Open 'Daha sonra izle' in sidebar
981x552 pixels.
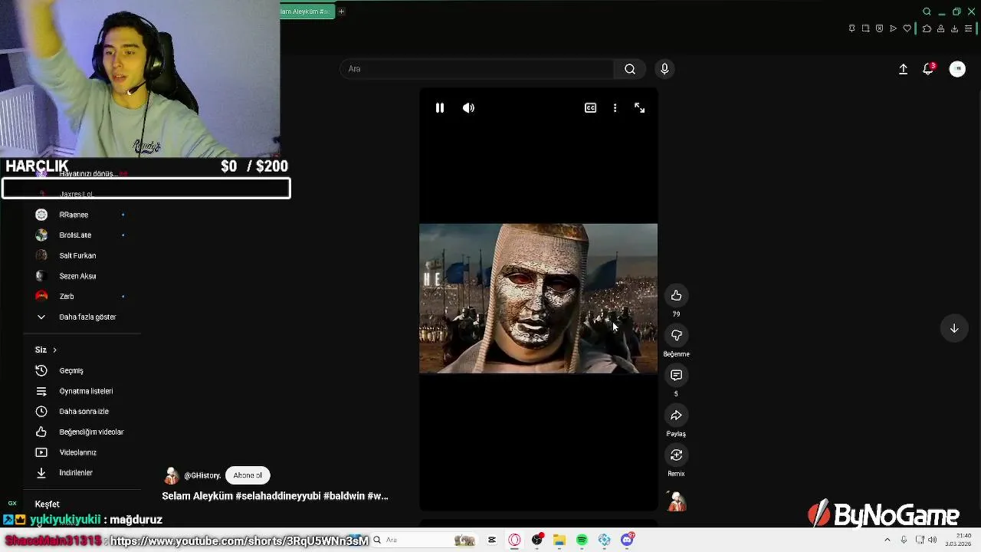[84, 412]
